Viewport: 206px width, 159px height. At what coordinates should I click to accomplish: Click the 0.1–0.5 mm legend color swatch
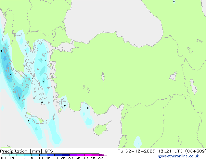[x=6, y=155]
